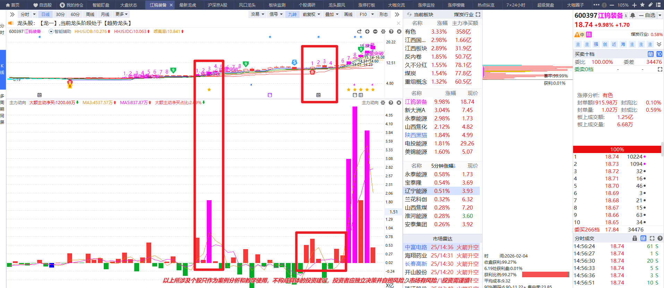Expand the 委卖0档 fullscreen icon

pyautogui.click(x=660, y=69)
